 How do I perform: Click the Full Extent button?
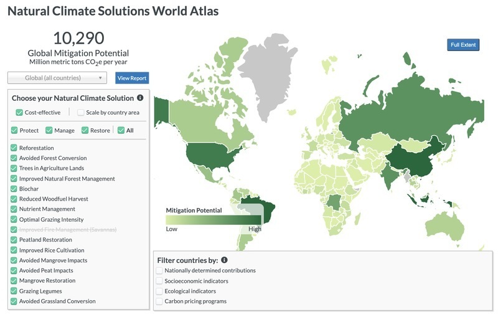click(463, 45)
